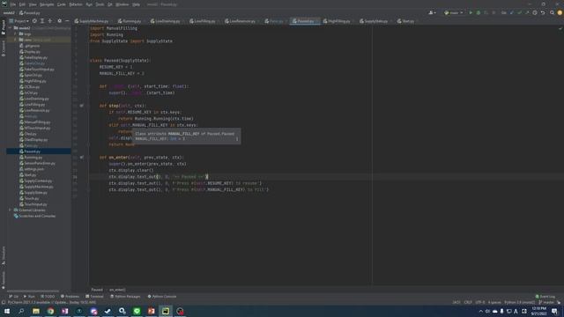
Task: Click the rollback undo icon
Action: click(543, 13)
